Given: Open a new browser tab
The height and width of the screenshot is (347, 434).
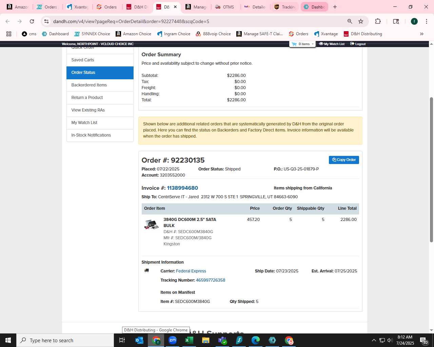Looking at the screenshot, I should point(335,7).
